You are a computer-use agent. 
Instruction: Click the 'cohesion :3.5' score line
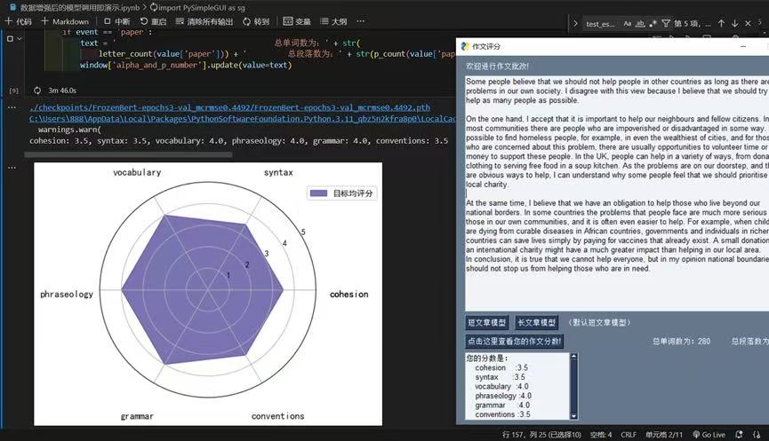(x=501, y=367)
